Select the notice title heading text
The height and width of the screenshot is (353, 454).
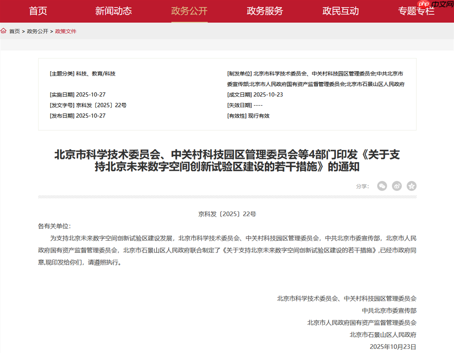click(x=227, y=162)
